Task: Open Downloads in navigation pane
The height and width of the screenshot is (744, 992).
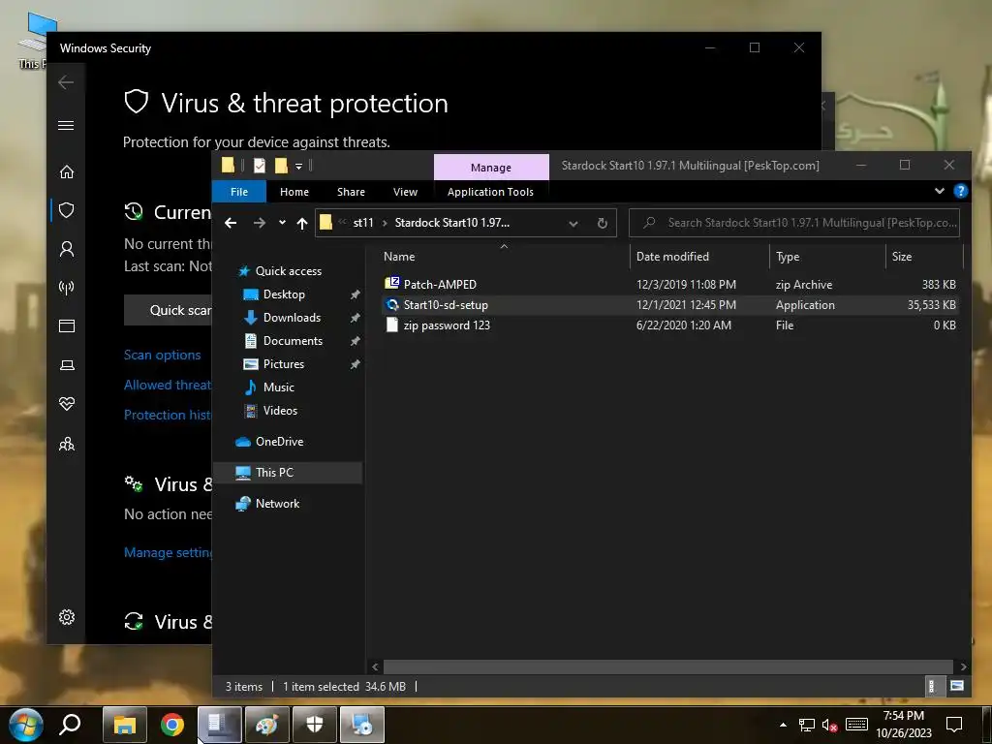Action: (292, 318)
